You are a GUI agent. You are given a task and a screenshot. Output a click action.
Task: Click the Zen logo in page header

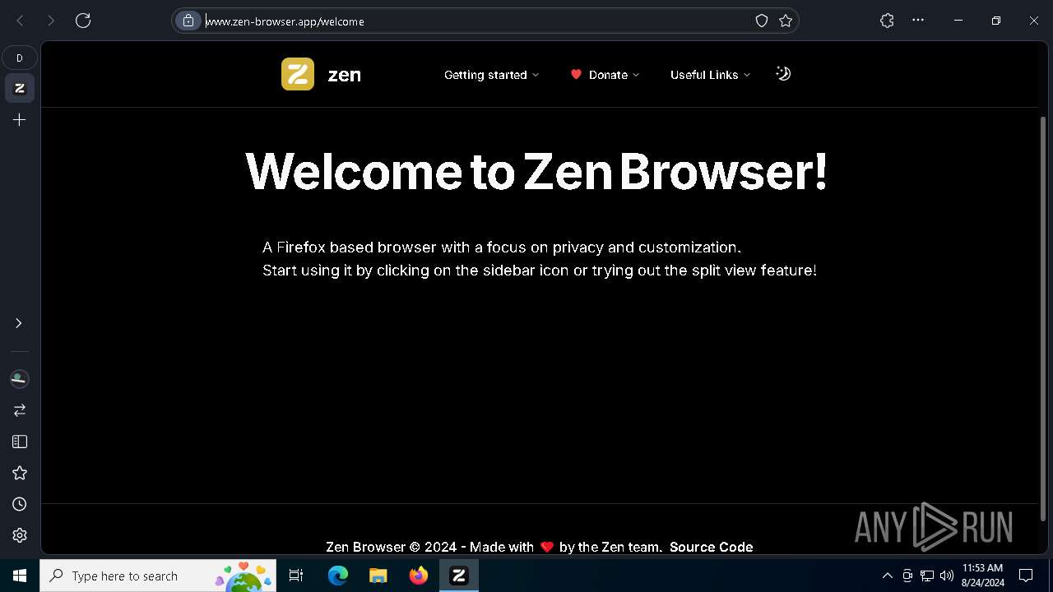coord(298,74)
